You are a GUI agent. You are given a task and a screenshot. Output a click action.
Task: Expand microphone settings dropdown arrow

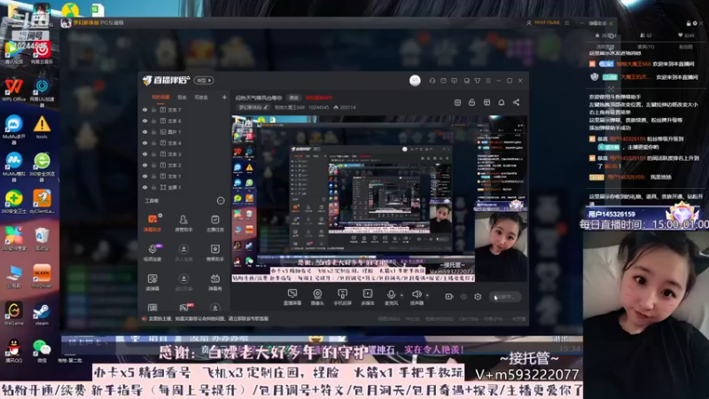[402, 295]
